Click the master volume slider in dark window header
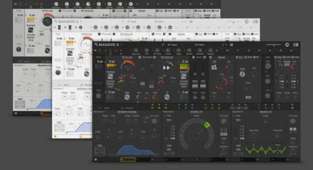This screenshot has width=313, height=170. 273,44
